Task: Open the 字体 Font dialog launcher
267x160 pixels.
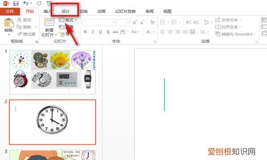Action: [154, 42]
